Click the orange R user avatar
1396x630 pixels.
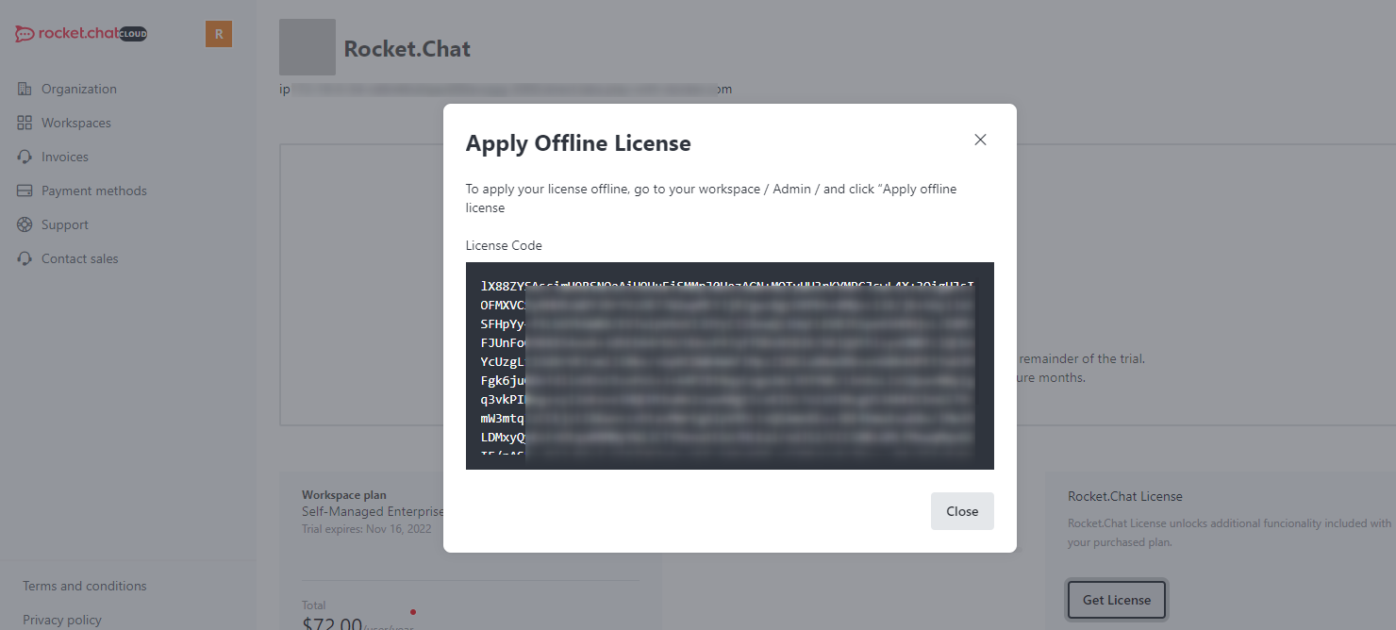tap(219, 34)
